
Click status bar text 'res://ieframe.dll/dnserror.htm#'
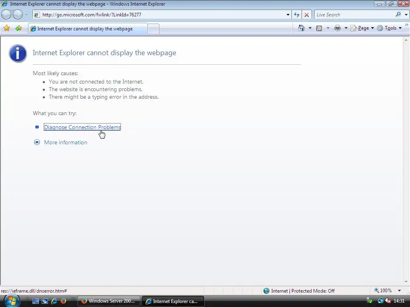34,291
